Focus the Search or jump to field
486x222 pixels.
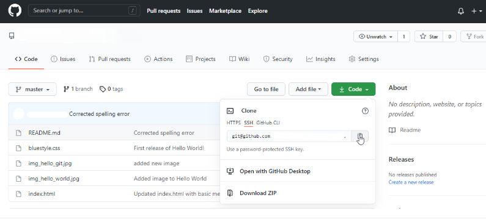[84, 10]
